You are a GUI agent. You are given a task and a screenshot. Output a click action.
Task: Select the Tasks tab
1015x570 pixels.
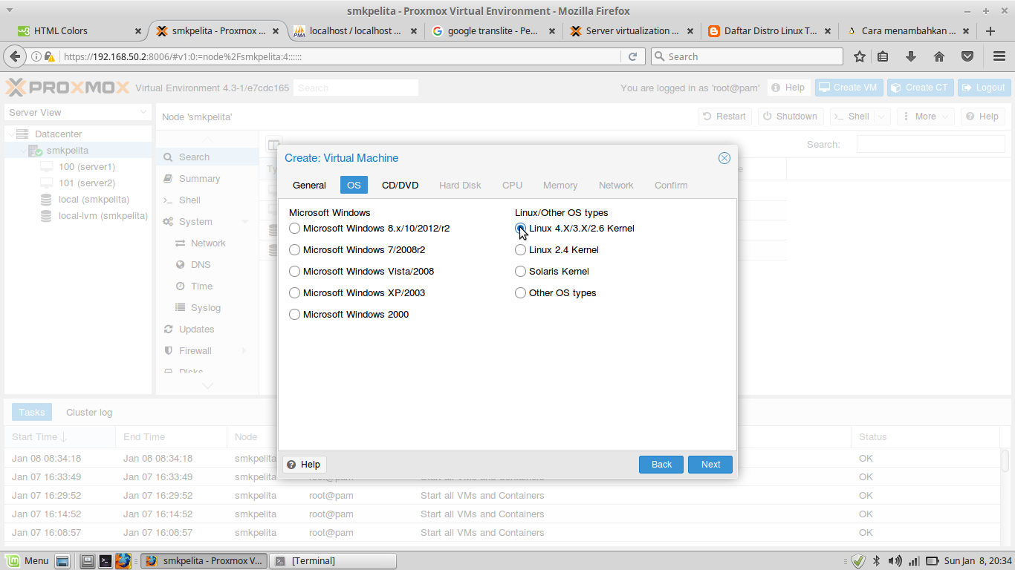(32, 413)
